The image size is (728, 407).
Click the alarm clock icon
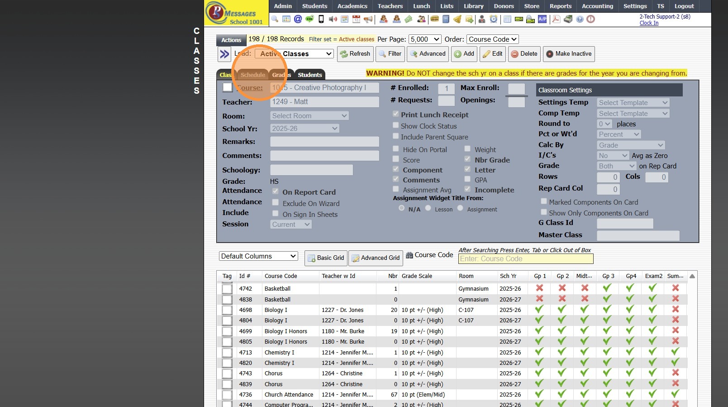pos(494,19)
